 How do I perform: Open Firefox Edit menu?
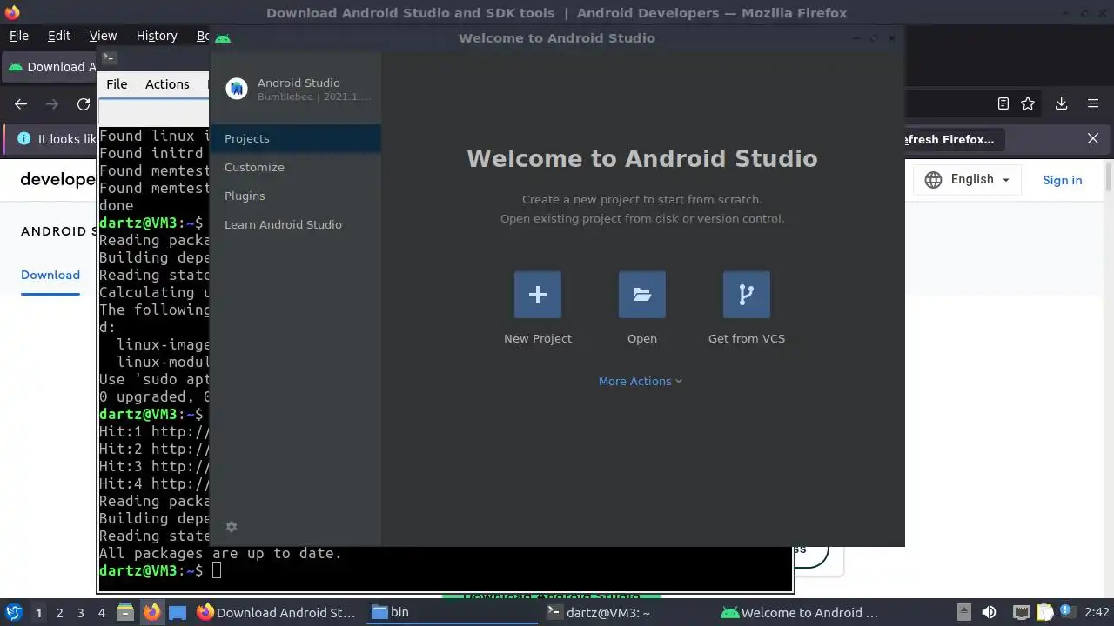59,36
